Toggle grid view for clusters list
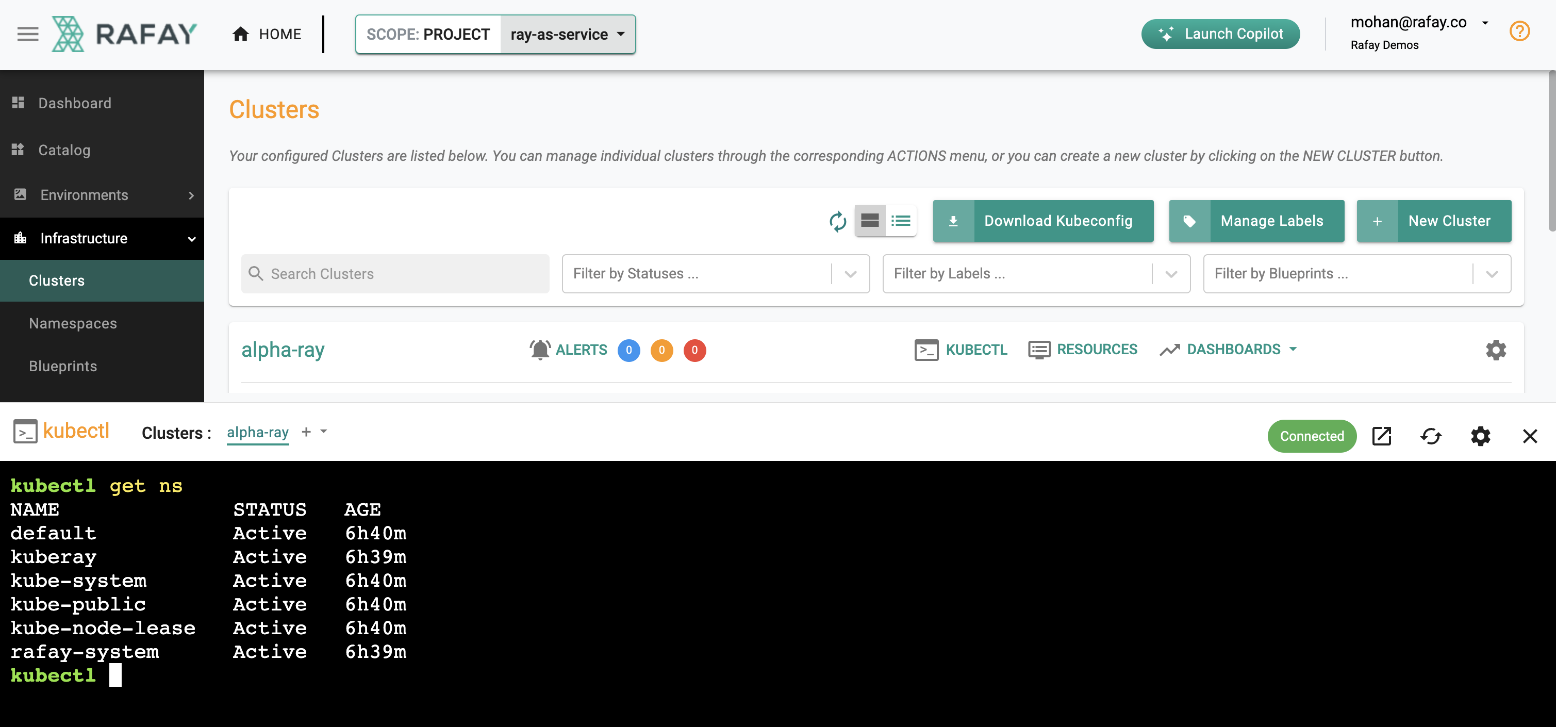The image size is (1556, 727). [x=868, y=219]
